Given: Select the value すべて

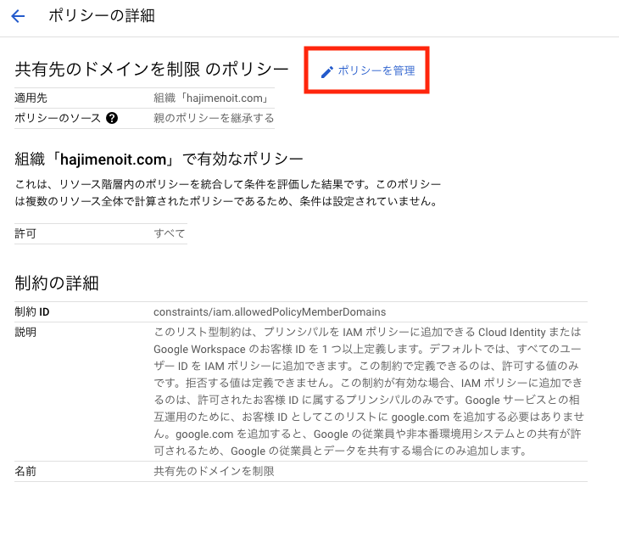Looking at the screenshot, I should 170,233.
